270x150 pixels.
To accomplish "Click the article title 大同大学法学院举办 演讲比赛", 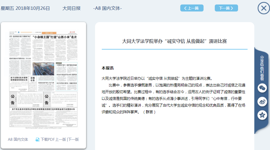I will (174, 41).
